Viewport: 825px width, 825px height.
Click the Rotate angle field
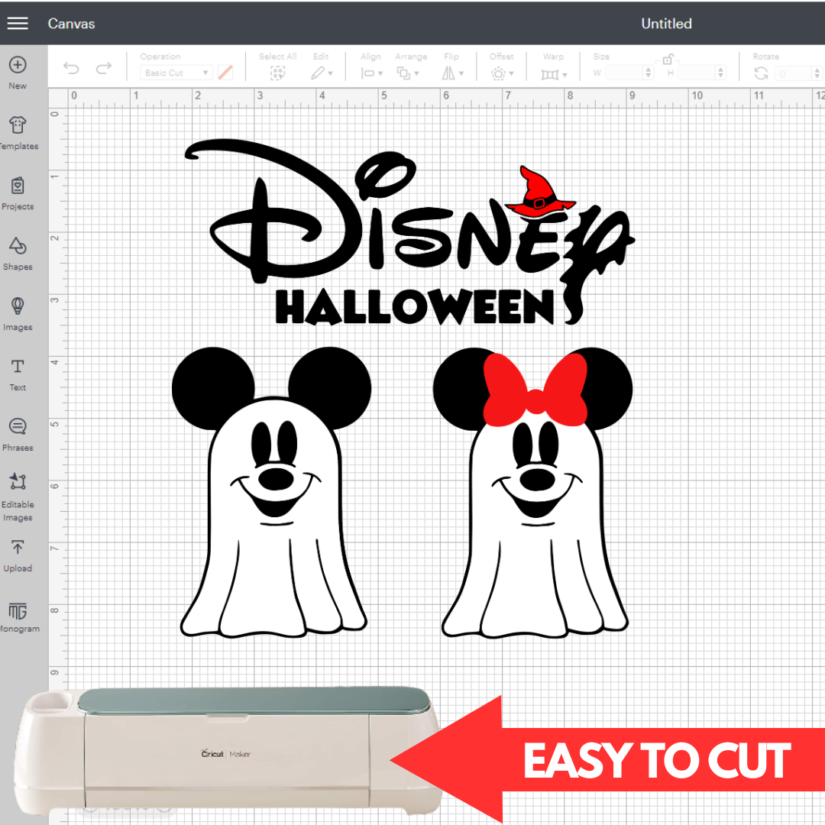(793, 73)
